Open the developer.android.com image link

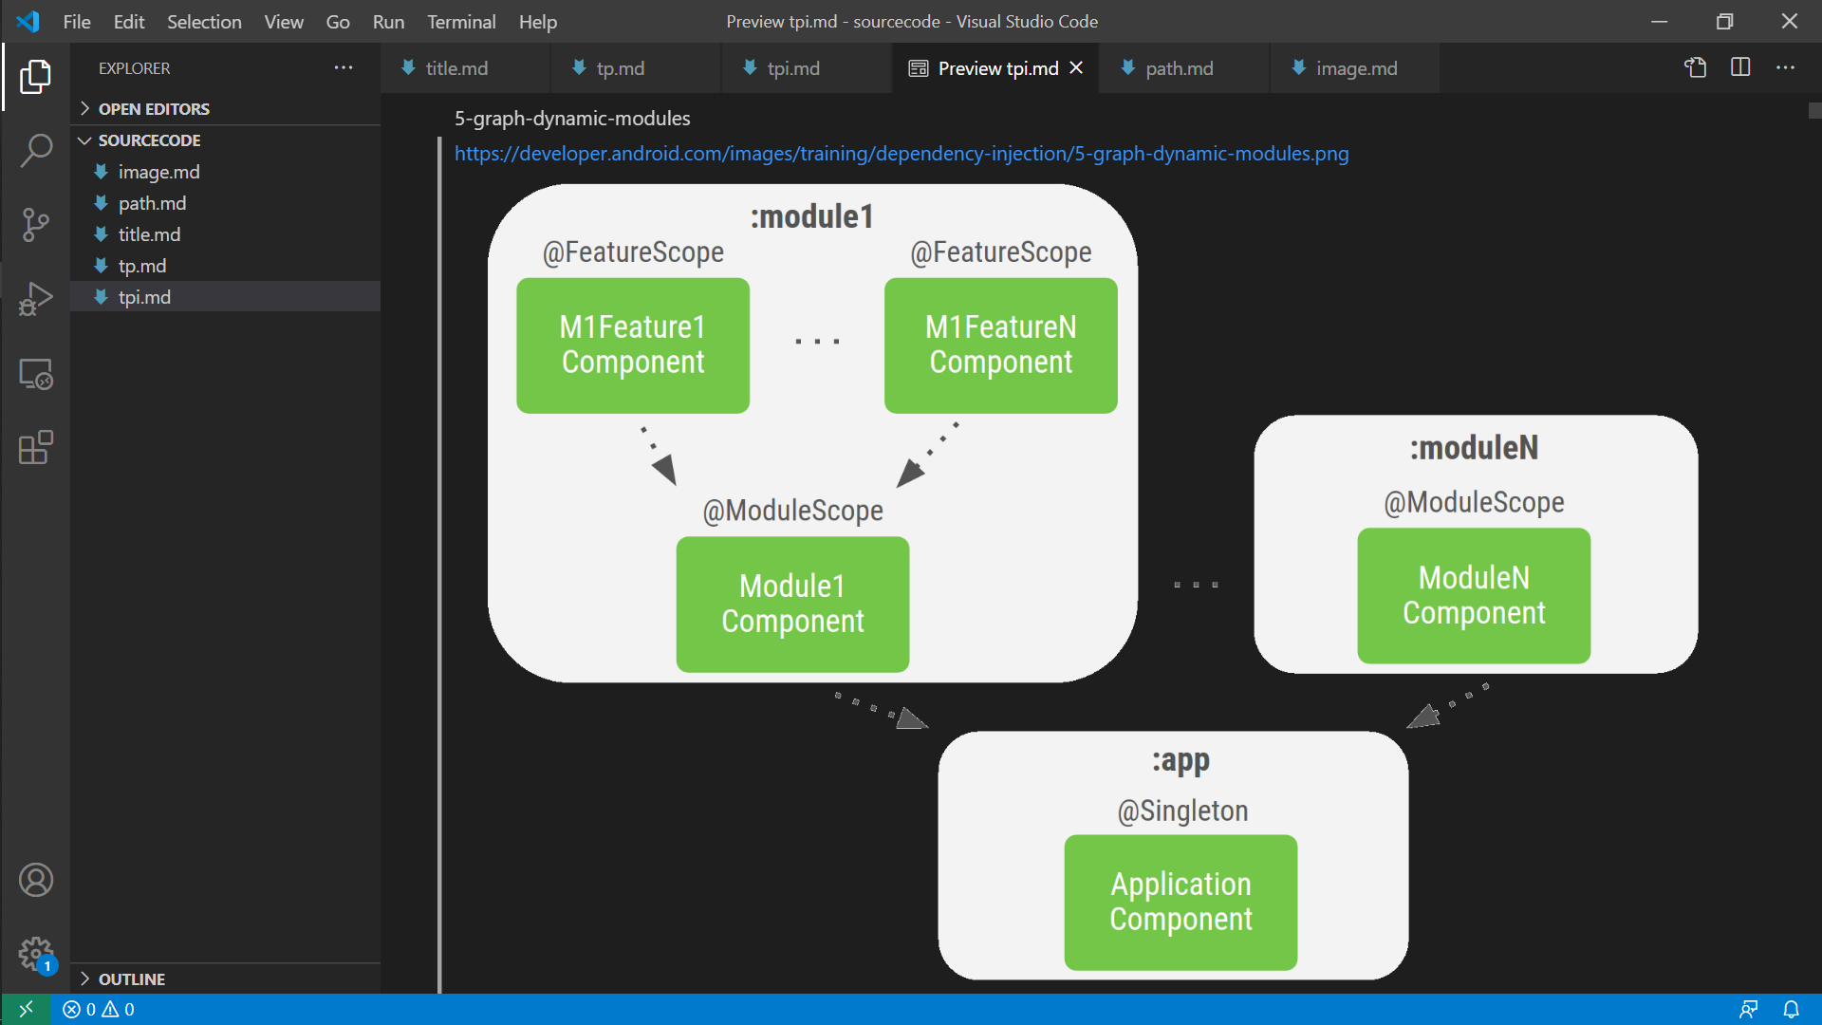(x=901, y=154)
